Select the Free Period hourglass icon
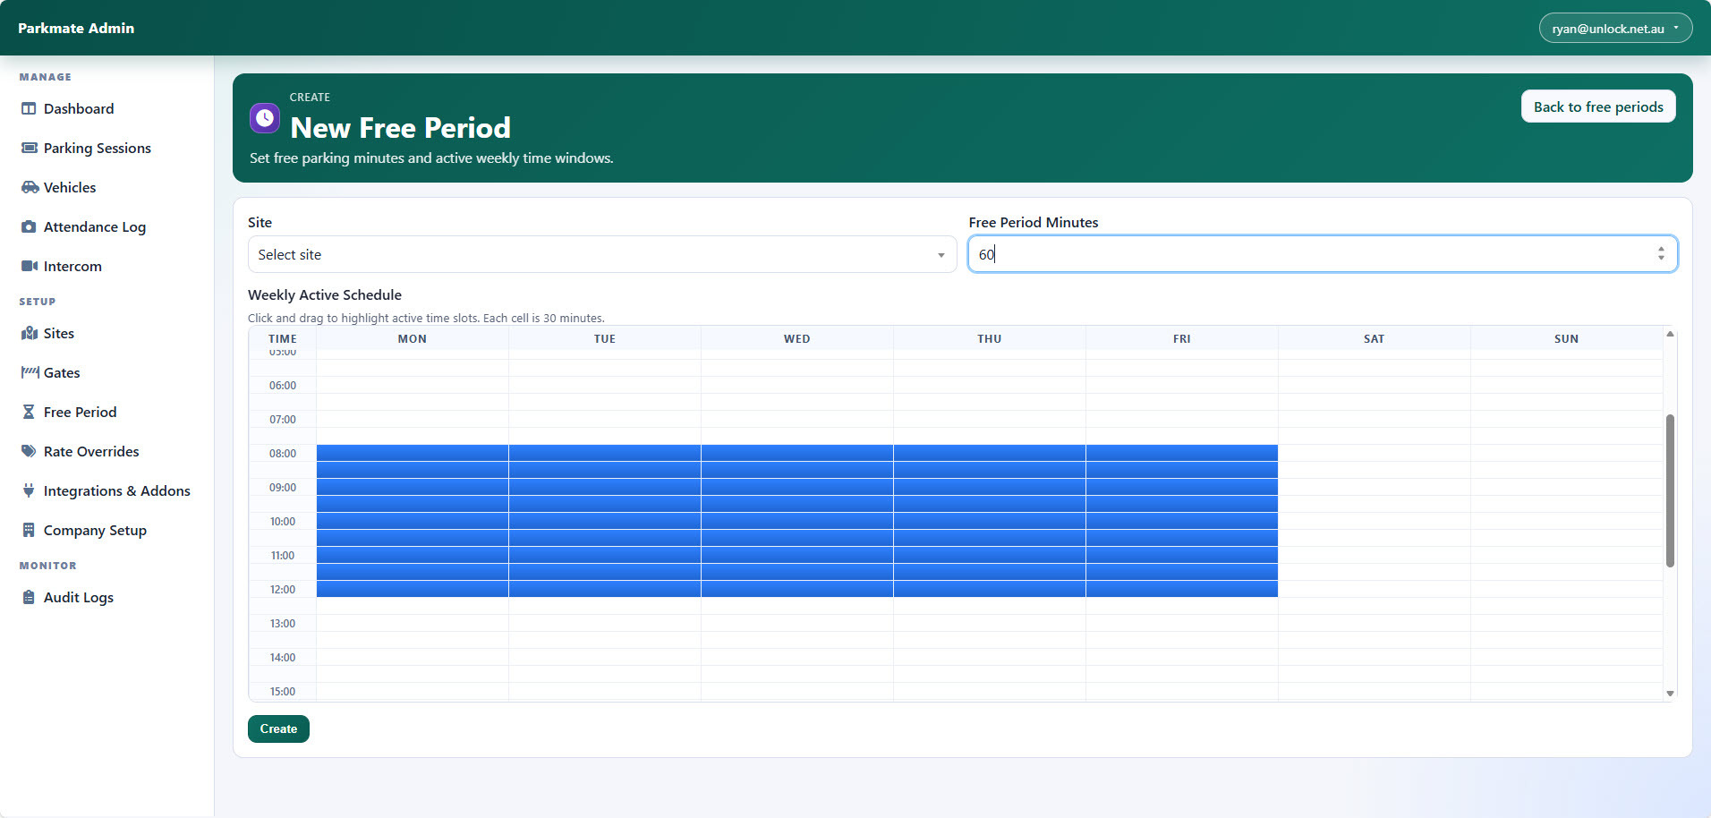 click(x=30, y=412)
